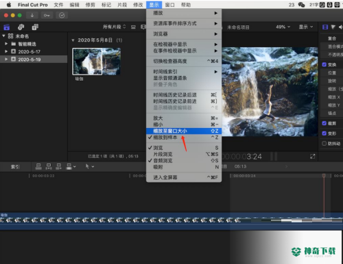The height and width of the screenshot is (264, 343).
Task: Toggle filmstrip/list view icon in browser
Action: [133, 27]
